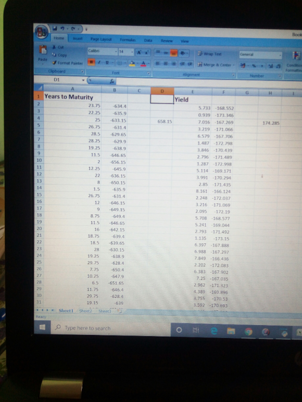Toggle Italic formatting button
The height and width of the screenshot is (402, 302).
(99, 62)
